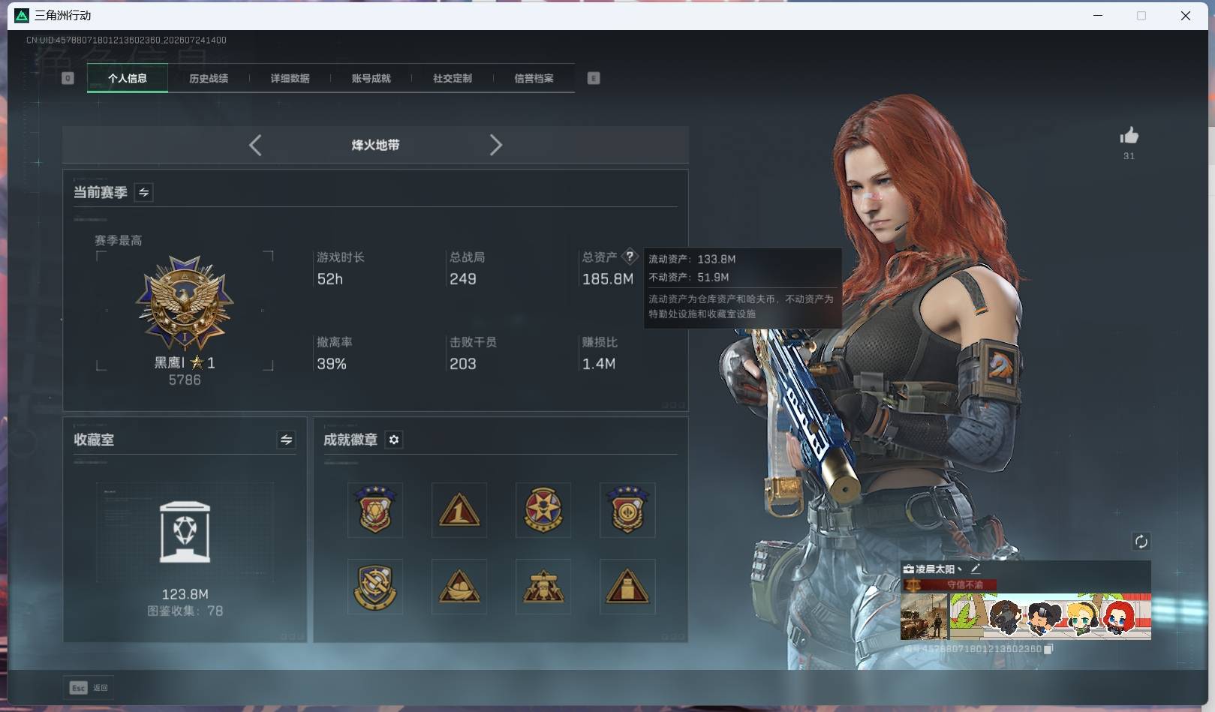Click the player card avatar thumbnail
Viewport: 1215px width, 712px height.
pos(925,617)
